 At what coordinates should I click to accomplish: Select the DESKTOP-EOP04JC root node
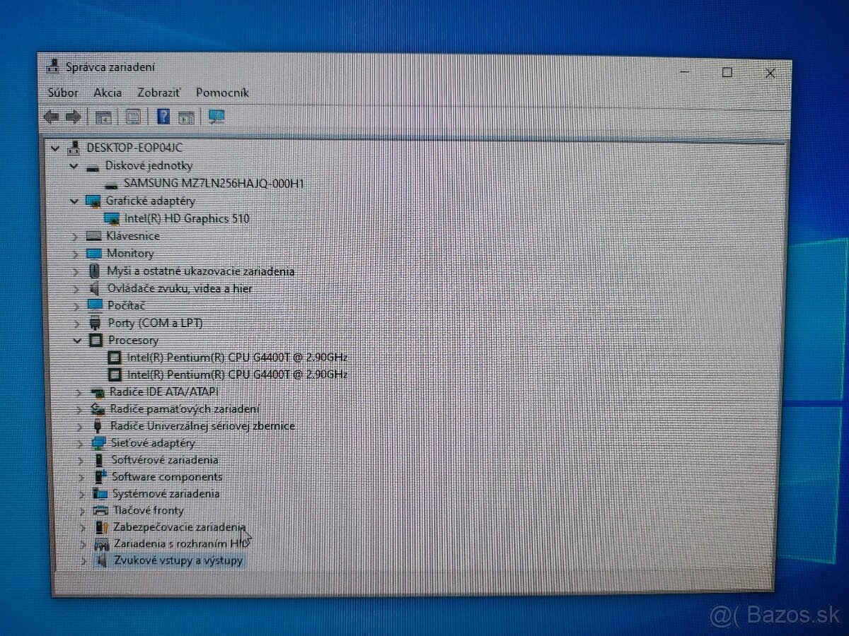pos(133,148)
